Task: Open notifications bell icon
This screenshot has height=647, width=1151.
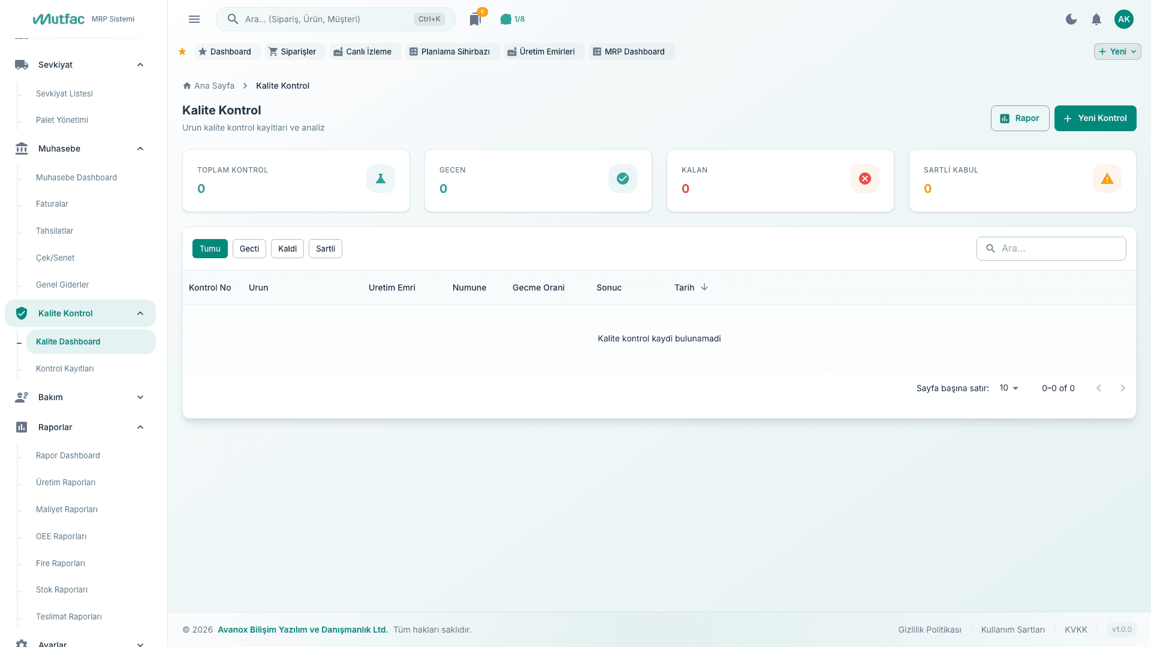Action: point(1096,19)
